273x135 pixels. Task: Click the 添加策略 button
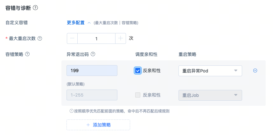point(98,125)
